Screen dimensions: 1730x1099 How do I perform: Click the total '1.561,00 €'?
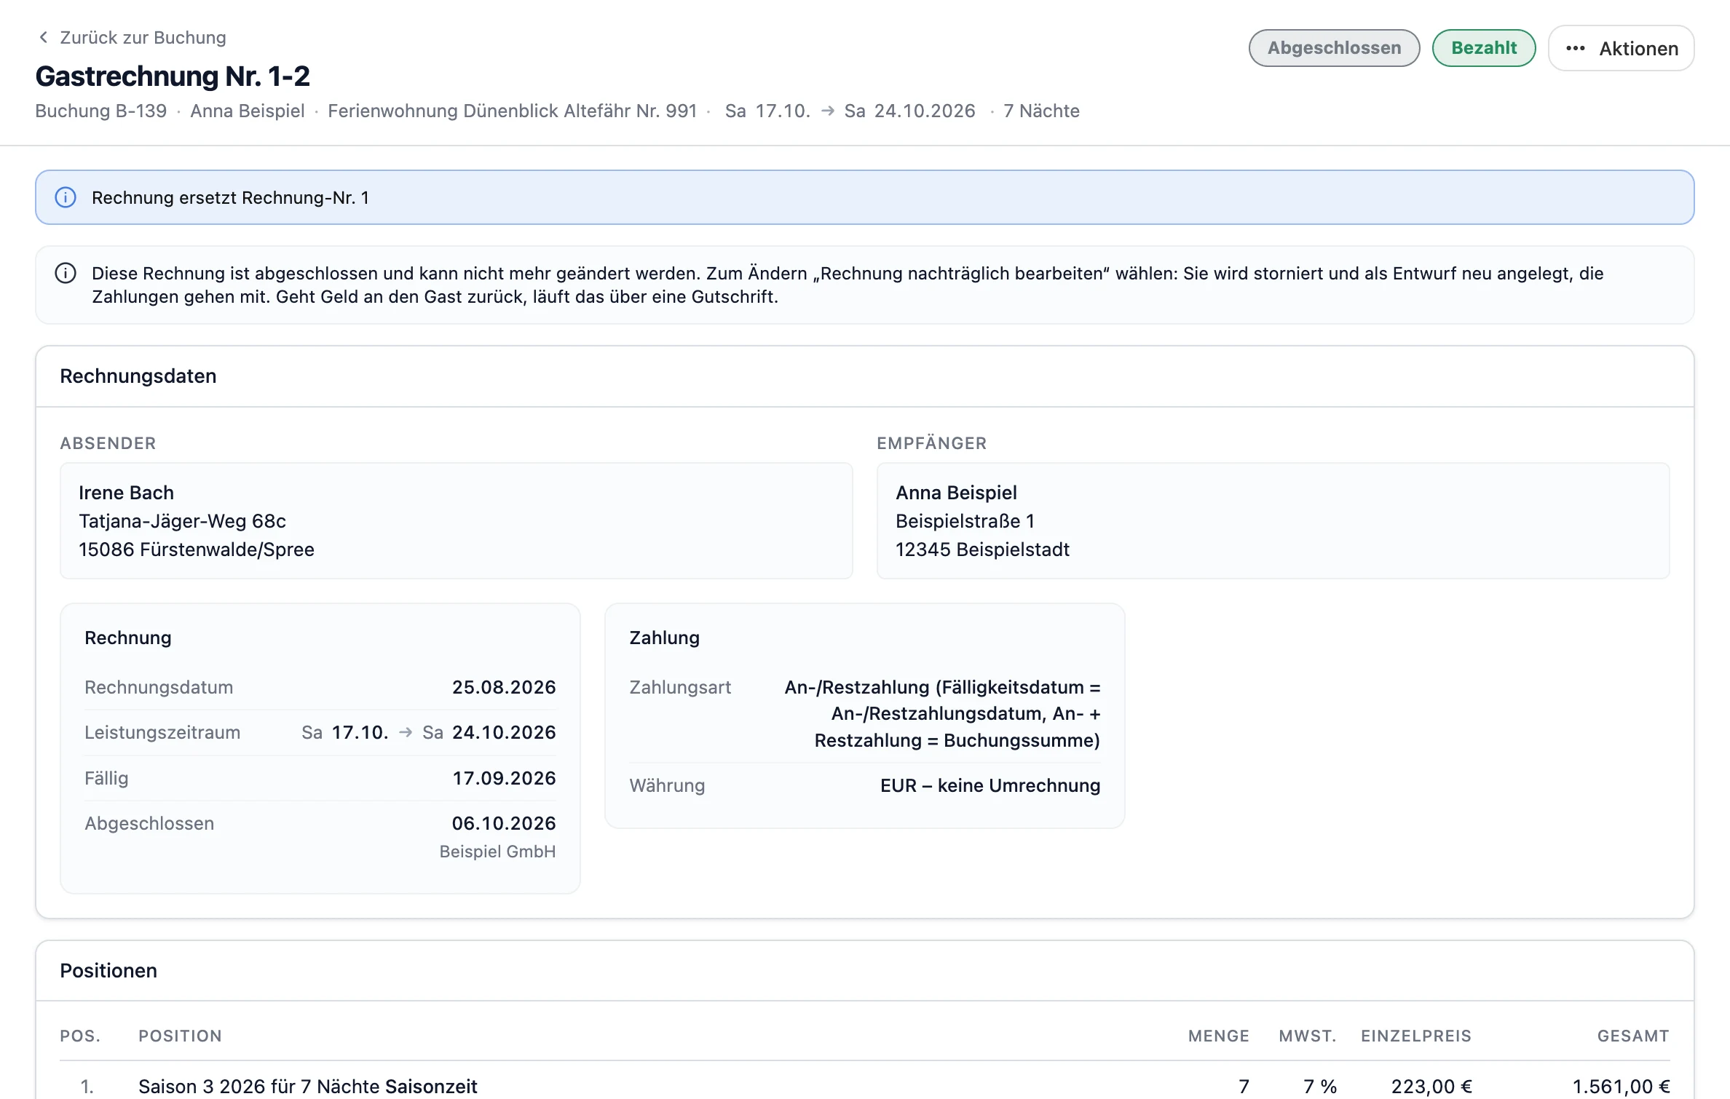click(x=1621, y=1086)
